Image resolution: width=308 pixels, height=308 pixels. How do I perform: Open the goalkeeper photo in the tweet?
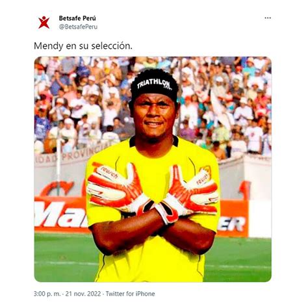[x=153, y=169]
